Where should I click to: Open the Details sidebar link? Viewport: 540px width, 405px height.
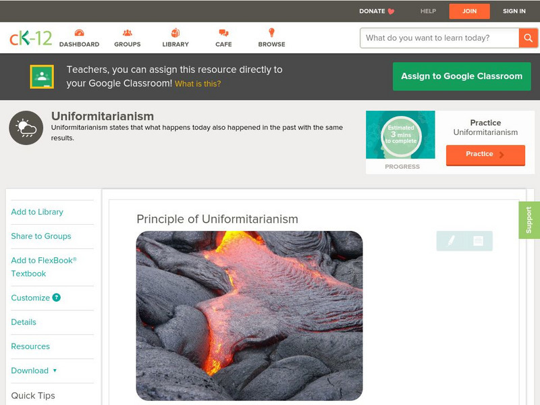point(24,322)
